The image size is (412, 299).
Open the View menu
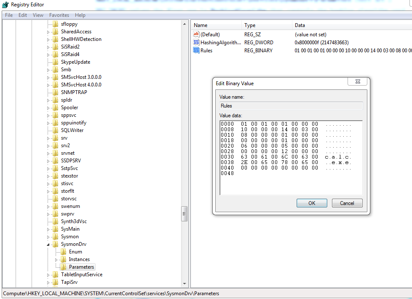coord(38,15)
